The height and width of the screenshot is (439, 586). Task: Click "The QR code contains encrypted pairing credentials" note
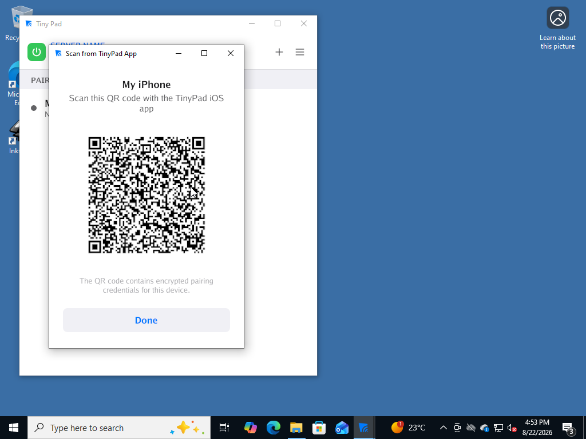(146, 286)
